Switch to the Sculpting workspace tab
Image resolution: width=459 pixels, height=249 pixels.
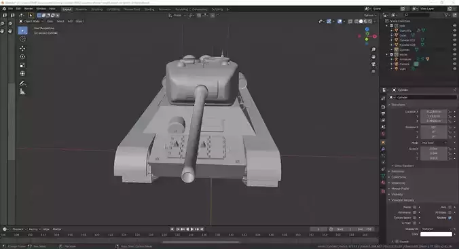(x=97, y=9)
